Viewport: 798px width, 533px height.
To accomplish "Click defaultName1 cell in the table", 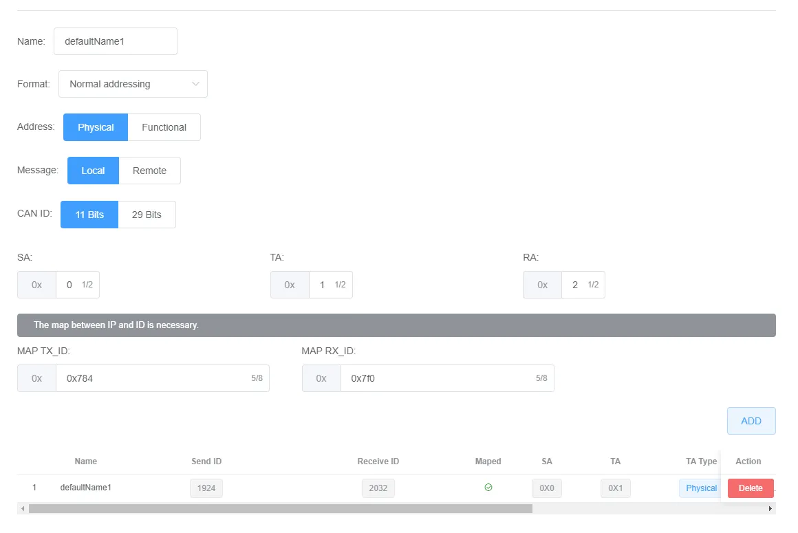I will [85, 487].
